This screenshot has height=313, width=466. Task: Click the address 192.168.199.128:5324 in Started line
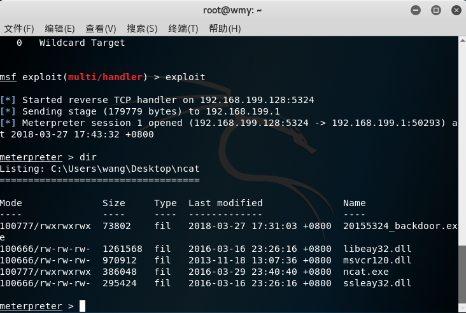(x=257, y=100)
